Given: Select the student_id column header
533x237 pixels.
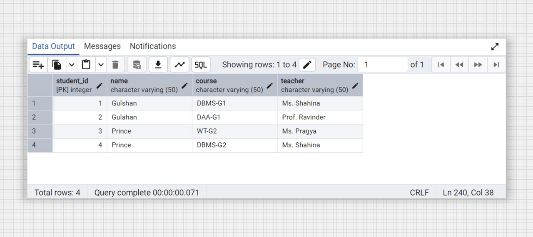Looking at the screenshot, I should tap(80, 86).
